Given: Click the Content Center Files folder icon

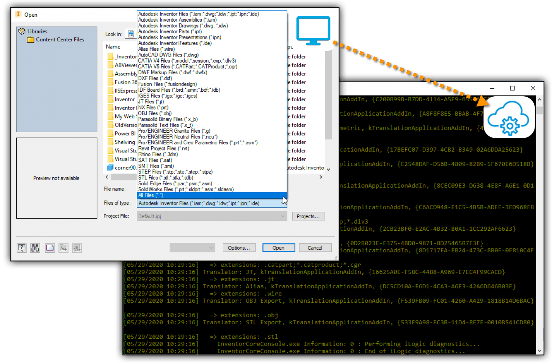Looking at the screenshot, I should (x=31, y=39).
